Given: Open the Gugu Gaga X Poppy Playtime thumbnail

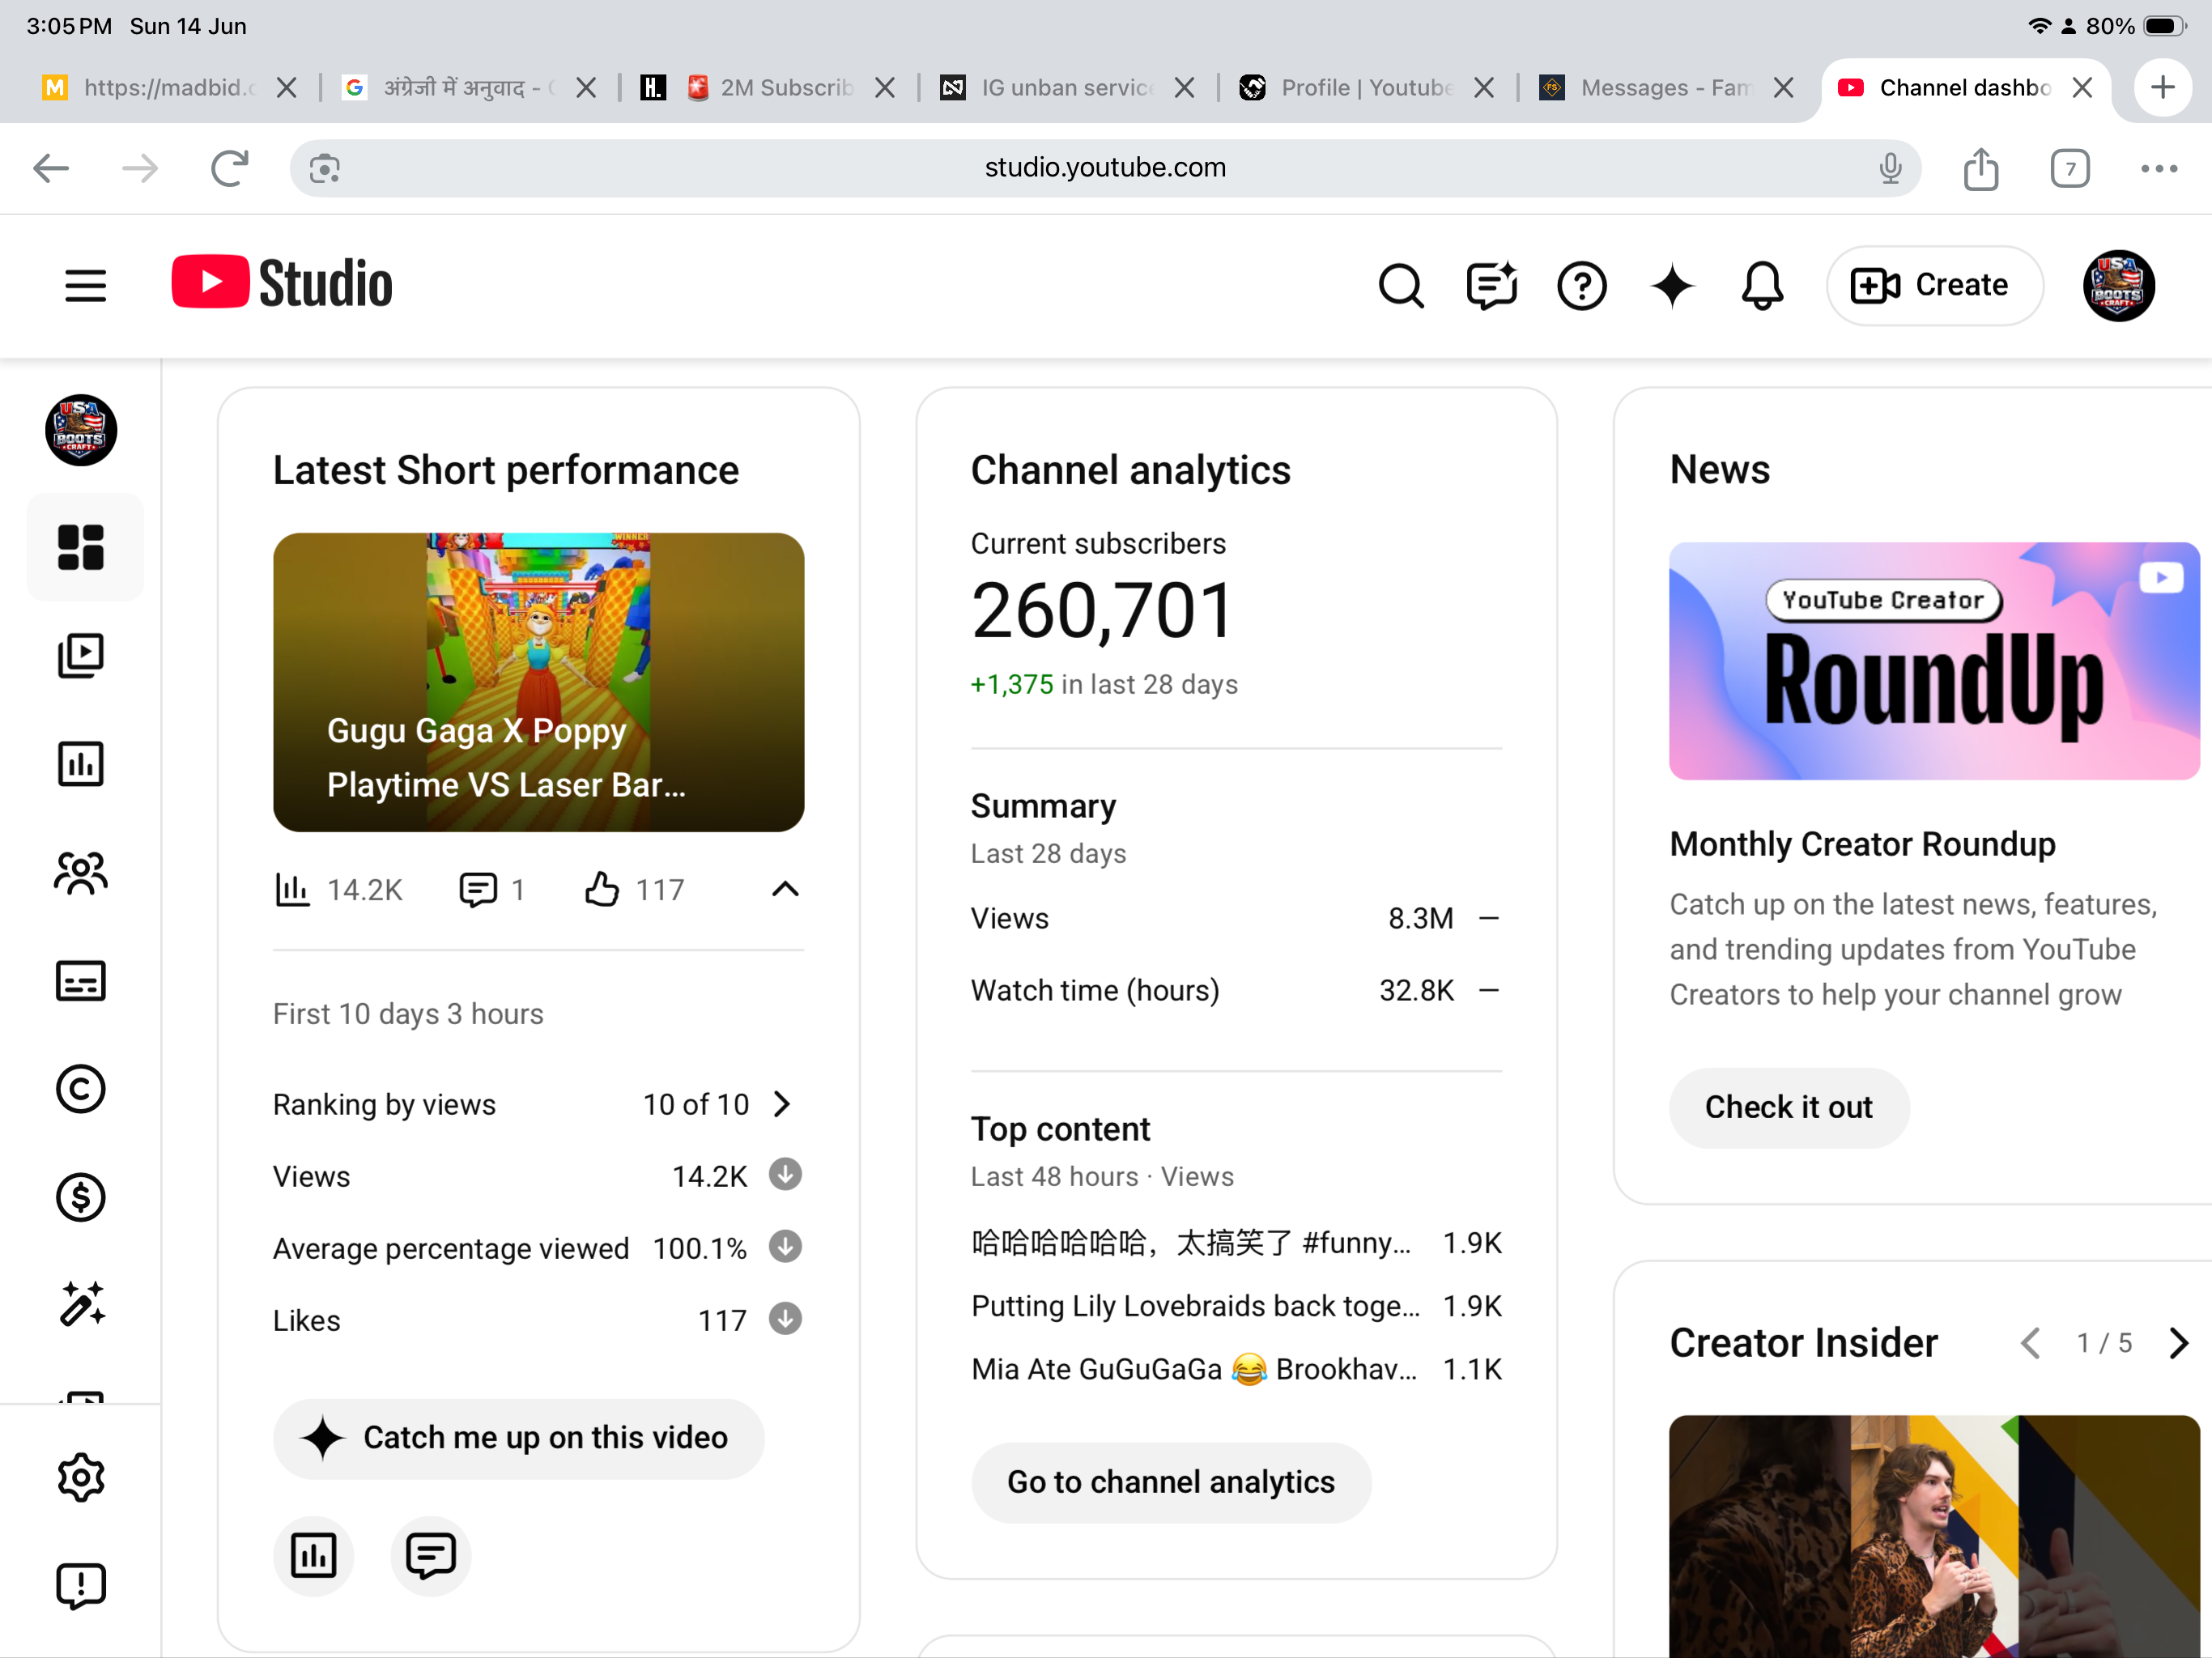Looking at the screenshot, I should click(538, 682).
